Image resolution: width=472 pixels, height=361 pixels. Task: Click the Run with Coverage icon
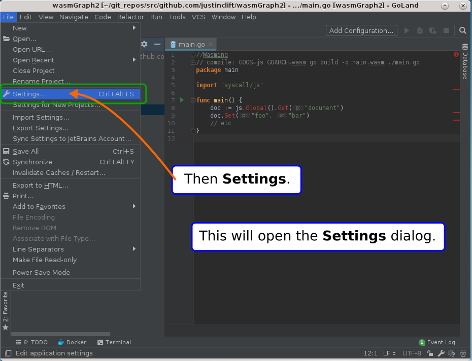tap(433, 30)
